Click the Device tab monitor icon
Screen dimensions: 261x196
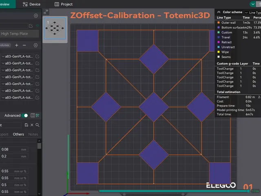click(25, 4)
